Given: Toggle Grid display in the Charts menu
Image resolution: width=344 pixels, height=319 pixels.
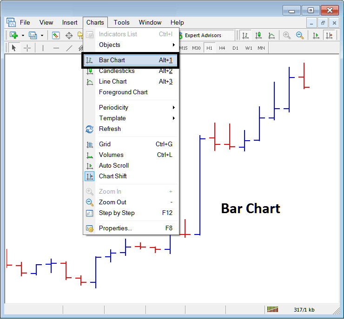Looking at the screenshot, I should (105, 144).
